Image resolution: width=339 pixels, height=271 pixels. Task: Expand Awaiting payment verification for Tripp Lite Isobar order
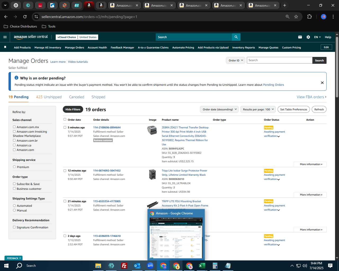click(x=278, y=179)
